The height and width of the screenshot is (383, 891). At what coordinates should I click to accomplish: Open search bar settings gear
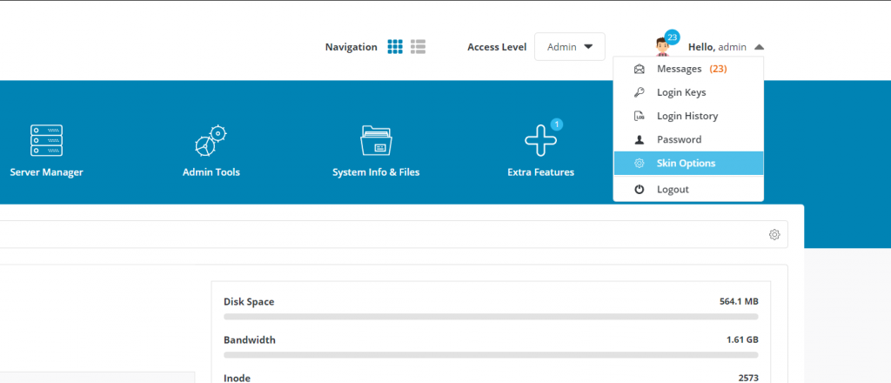click(774, 234)
